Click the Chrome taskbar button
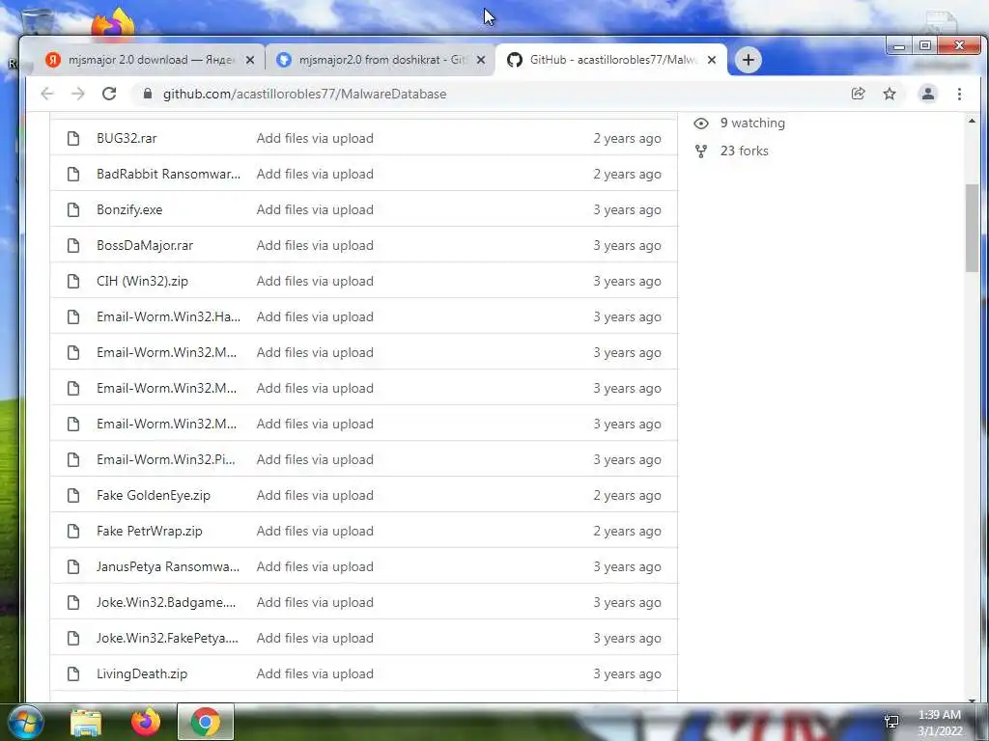Image resolution: width=989 pixels, height=741 pixels. tap(206, 722)
